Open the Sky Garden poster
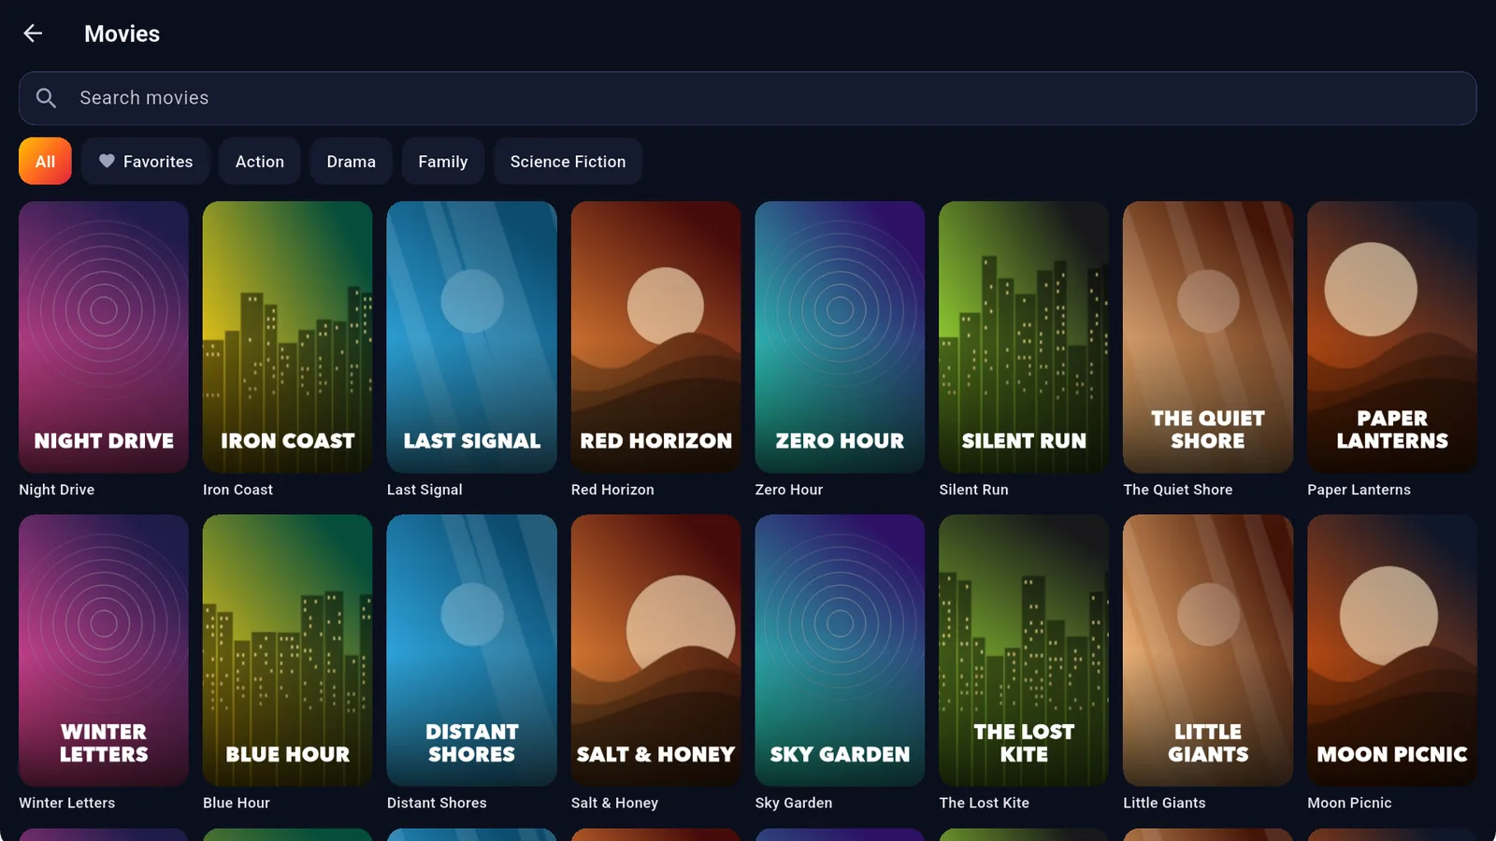This screenshot has height=841, width=1496. pos(840,650)
